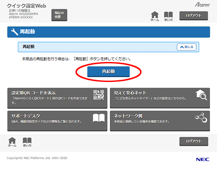Click the Aterm WG2600HP4 model text
The height and width of the screenshot is (170, 217).
point(23,14)
